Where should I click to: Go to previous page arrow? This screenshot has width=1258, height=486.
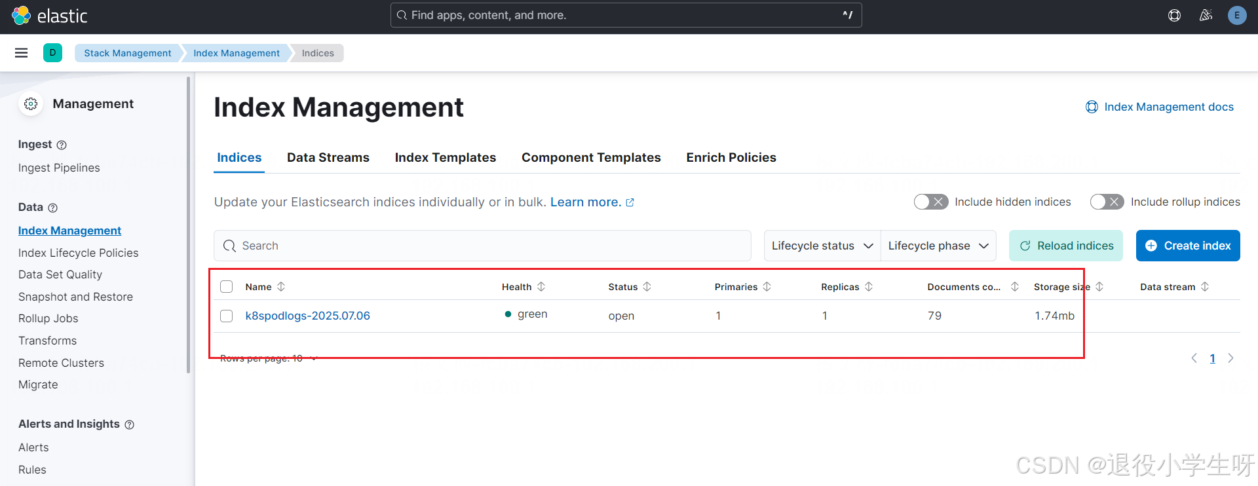pyautogui.click(x=1194, y=358)
